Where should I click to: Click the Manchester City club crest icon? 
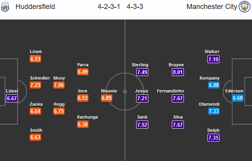pos(244,7)
